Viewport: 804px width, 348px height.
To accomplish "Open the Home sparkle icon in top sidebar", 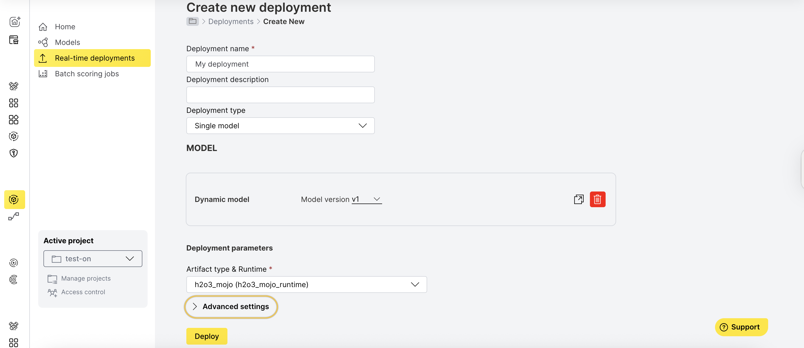I will coord(15,22).
